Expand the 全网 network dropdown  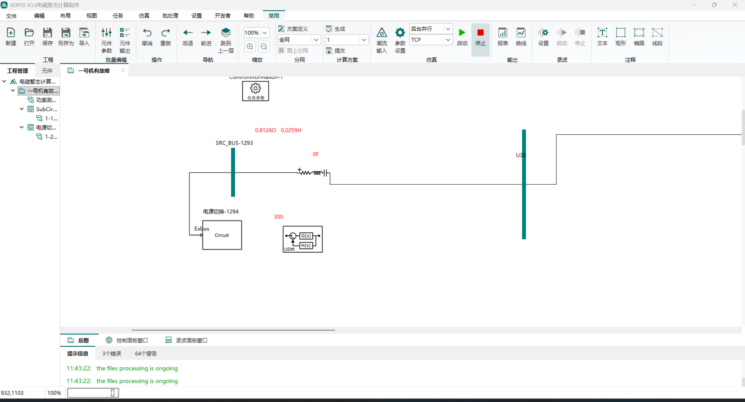[316, 40]
